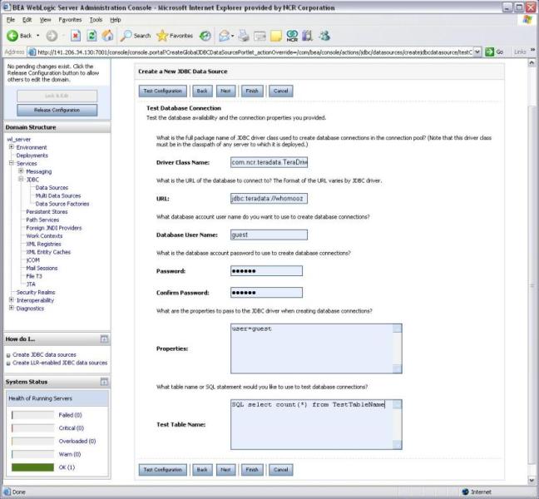Open the Tools menu
This screenshot has height=499, width=539.
coord(96,20)
